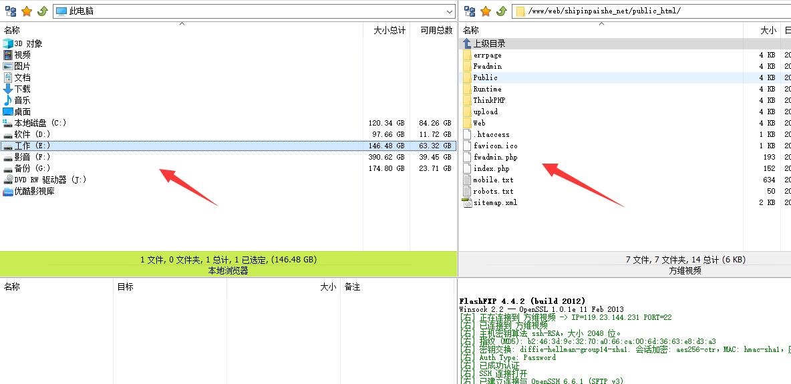Click the local pane folder tree icon
This screenshot has width=791, height=384.
[x=10, y=11]
